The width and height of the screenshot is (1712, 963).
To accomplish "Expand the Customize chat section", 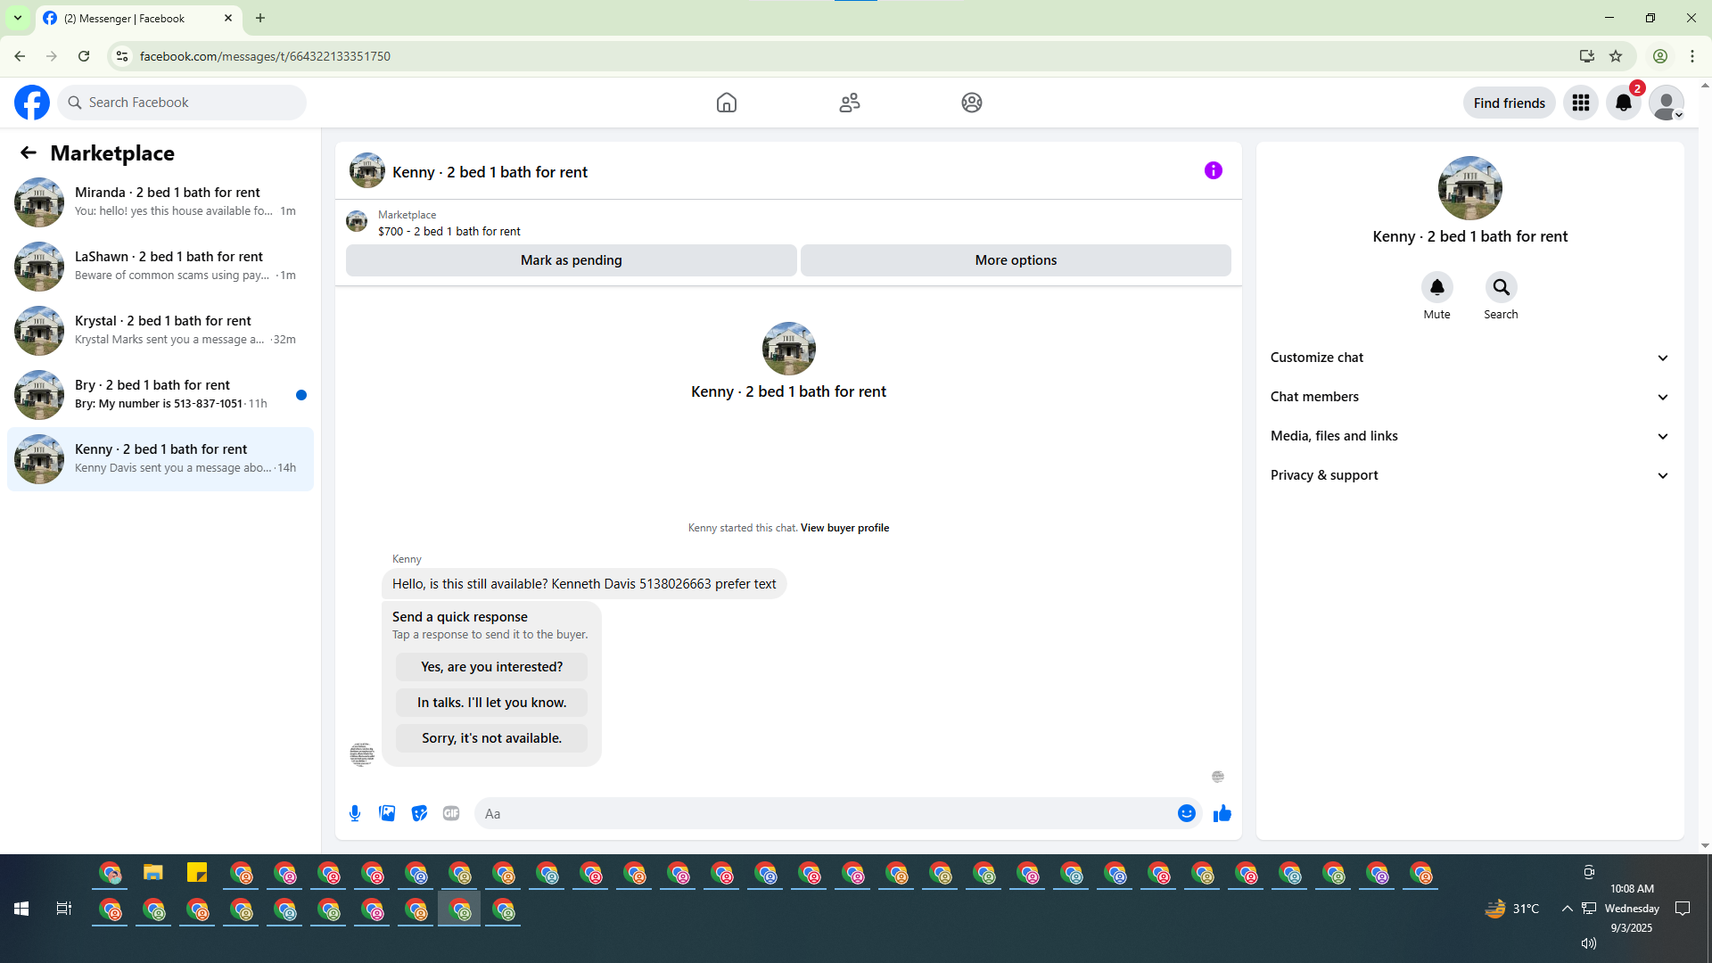I will coord(1470,358).
